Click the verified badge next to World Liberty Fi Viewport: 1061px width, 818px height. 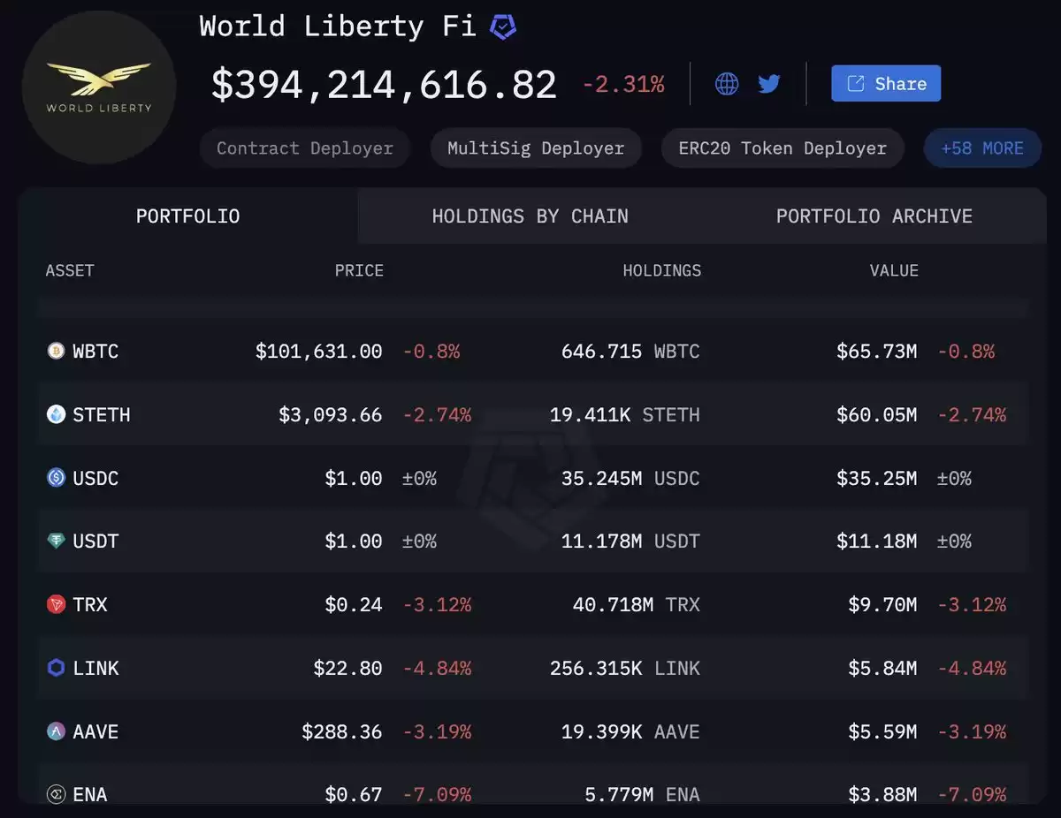click(x=503, y=27)
